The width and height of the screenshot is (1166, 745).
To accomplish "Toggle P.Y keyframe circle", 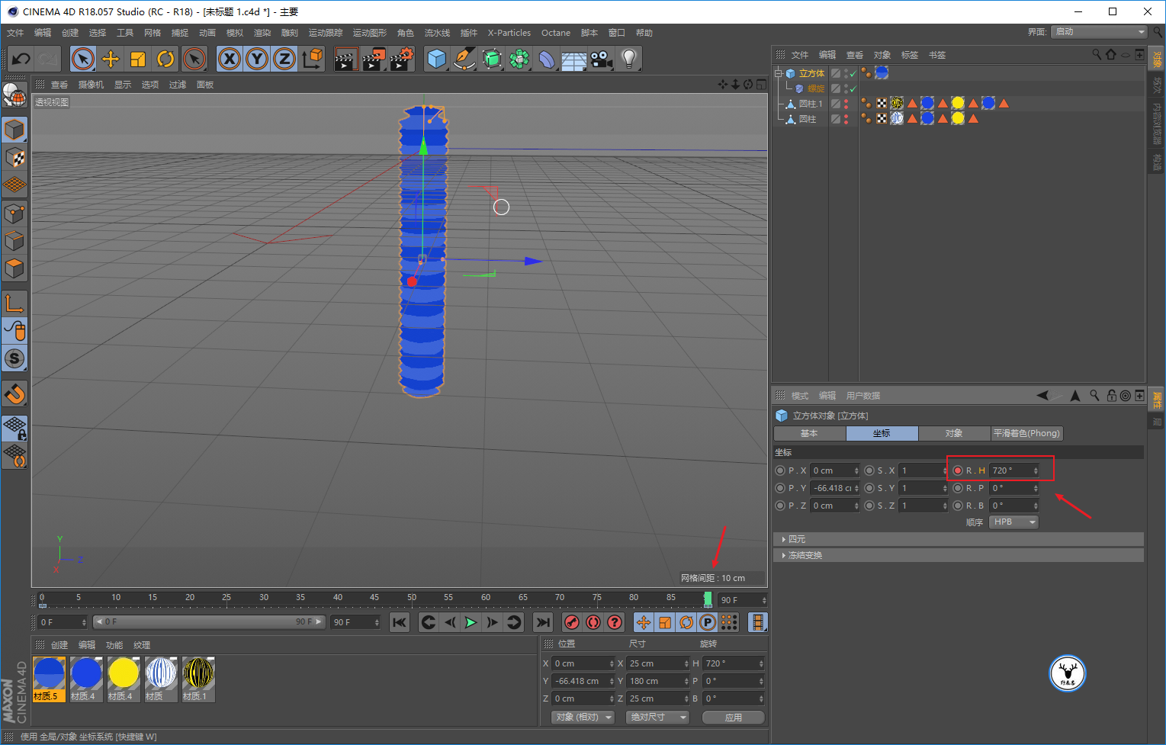I will click(x=780, y=488).
